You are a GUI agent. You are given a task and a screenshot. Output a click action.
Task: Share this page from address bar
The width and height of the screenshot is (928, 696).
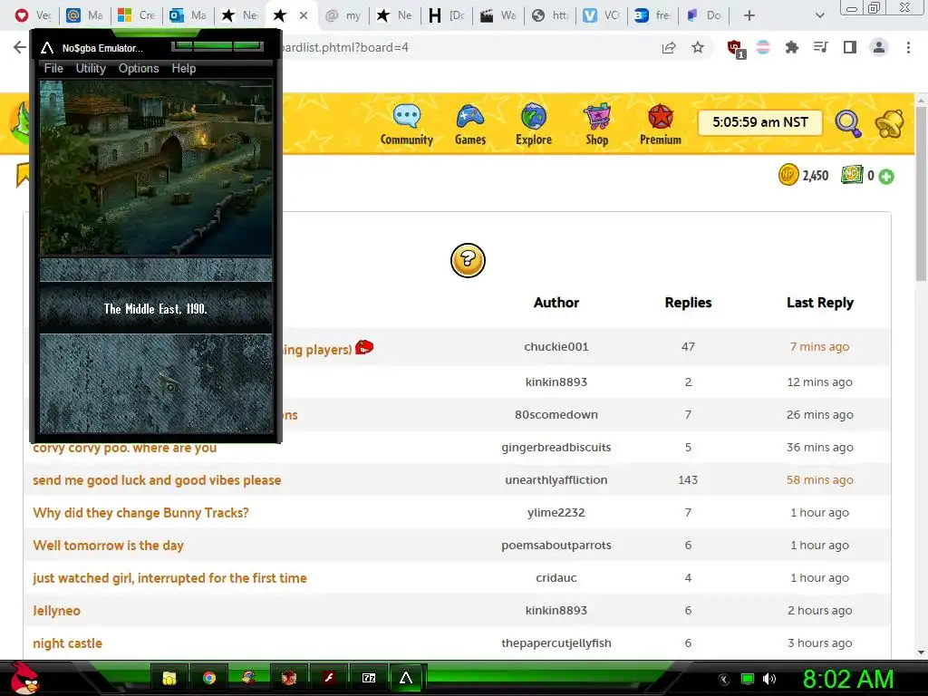click(x=669, y=47)
